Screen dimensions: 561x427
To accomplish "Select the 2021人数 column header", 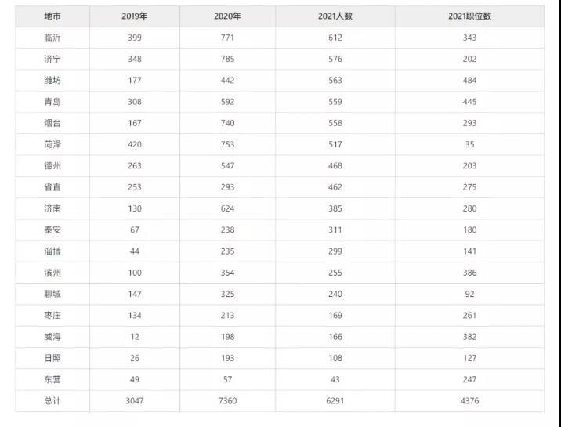I will pos(335,16).
